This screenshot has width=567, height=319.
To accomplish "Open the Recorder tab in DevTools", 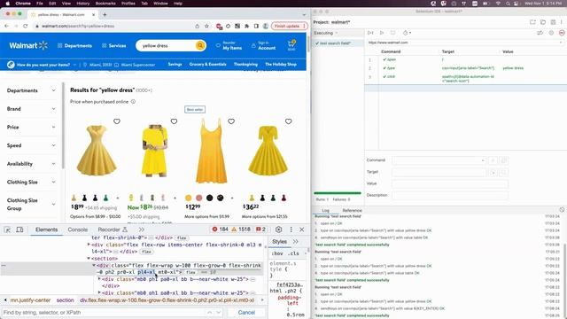I will click(113, 230).
